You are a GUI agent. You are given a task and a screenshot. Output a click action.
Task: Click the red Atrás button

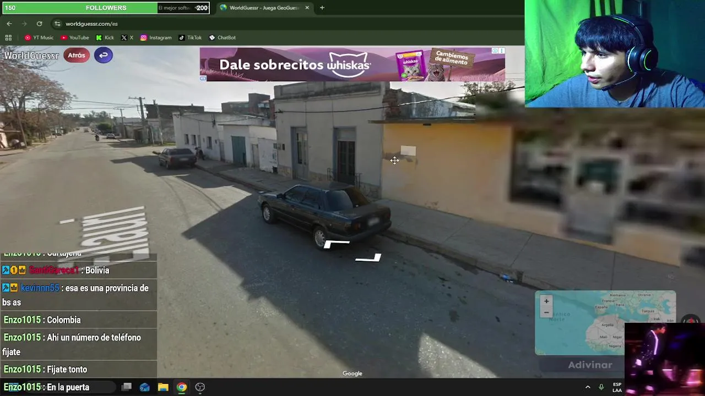(77, 56)
